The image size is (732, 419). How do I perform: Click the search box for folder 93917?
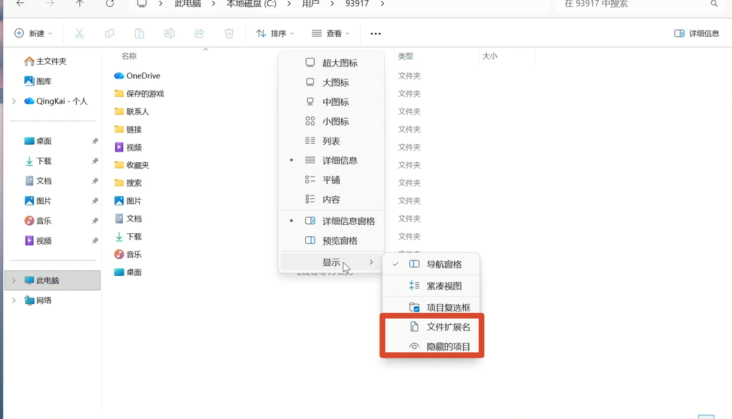coord(633,4)
